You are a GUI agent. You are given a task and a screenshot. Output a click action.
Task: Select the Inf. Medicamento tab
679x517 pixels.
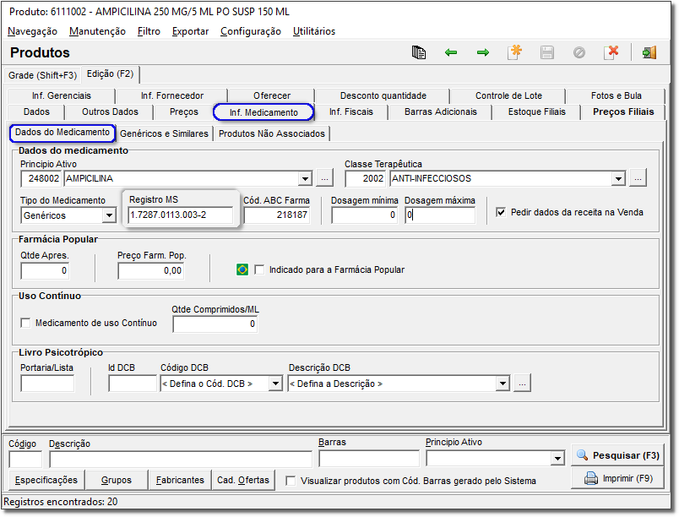263,112
